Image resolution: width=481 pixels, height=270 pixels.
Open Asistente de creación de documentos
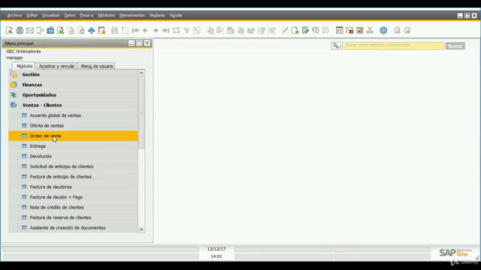pyautogui.click(x=73, y=228)
